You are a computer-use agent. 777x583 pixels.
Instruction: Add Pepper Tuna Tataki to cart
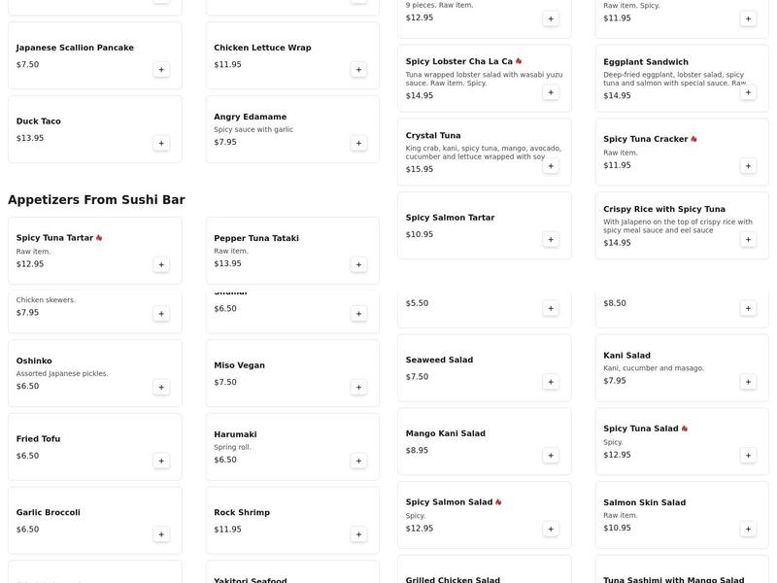(x=359, y=264)
